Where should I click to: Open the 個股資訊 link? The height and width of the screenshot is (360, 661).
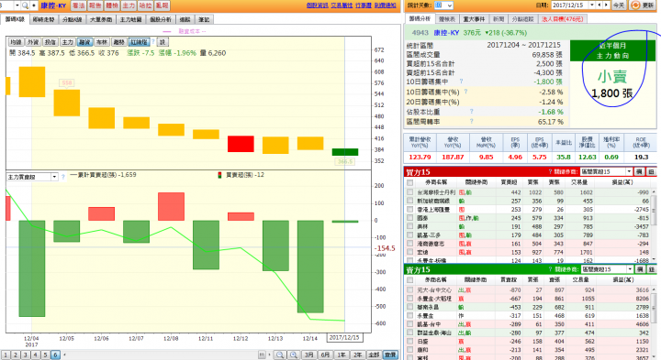[x=318, y=5]
